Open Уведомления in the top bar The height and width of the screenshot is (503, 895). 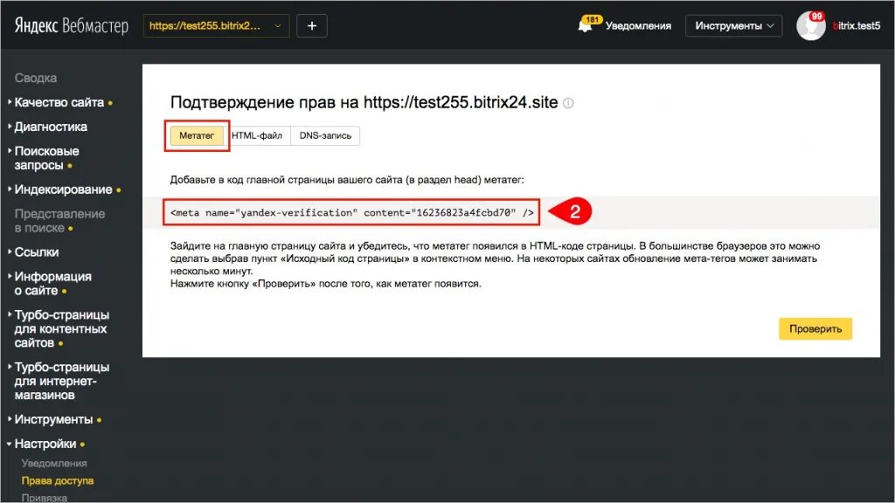click(x=637, y=25)
